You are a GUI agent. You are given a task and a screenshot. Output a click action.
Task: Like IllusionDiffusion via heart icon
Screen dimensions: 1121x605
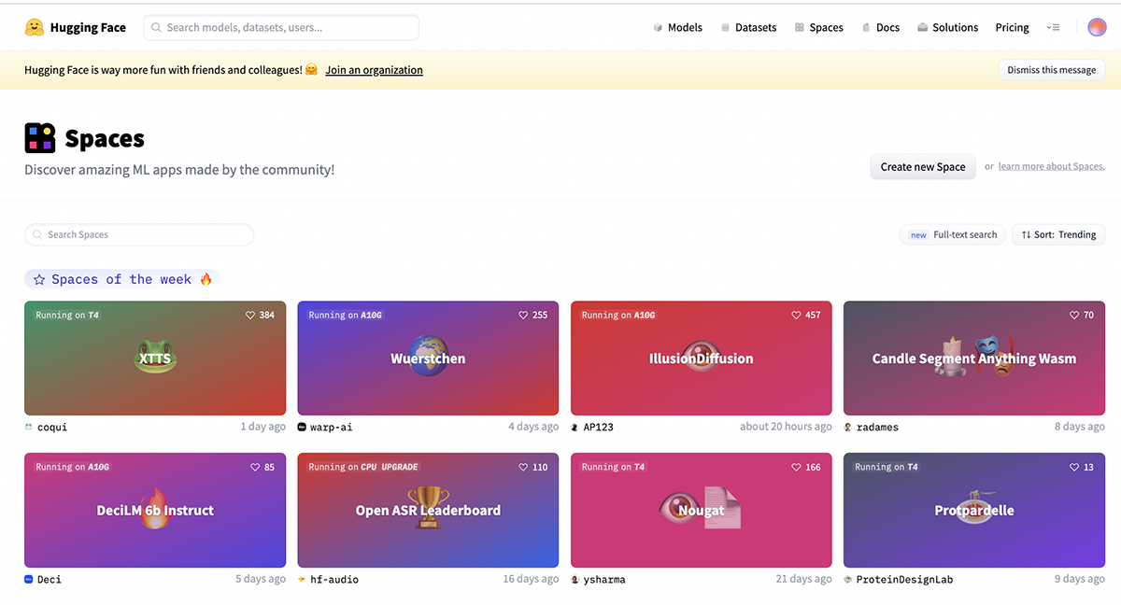pyautogui.click(x=796, y=316)
